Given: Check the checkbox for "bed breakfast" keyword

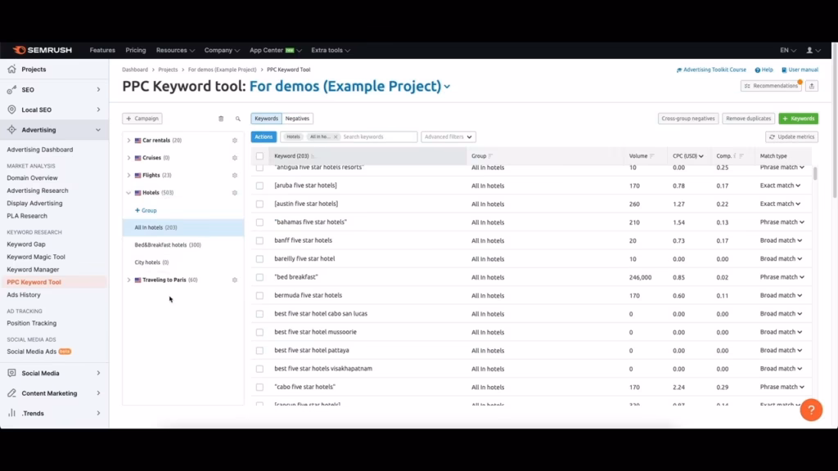Looking at the screenshot, I should click(260, 276).
